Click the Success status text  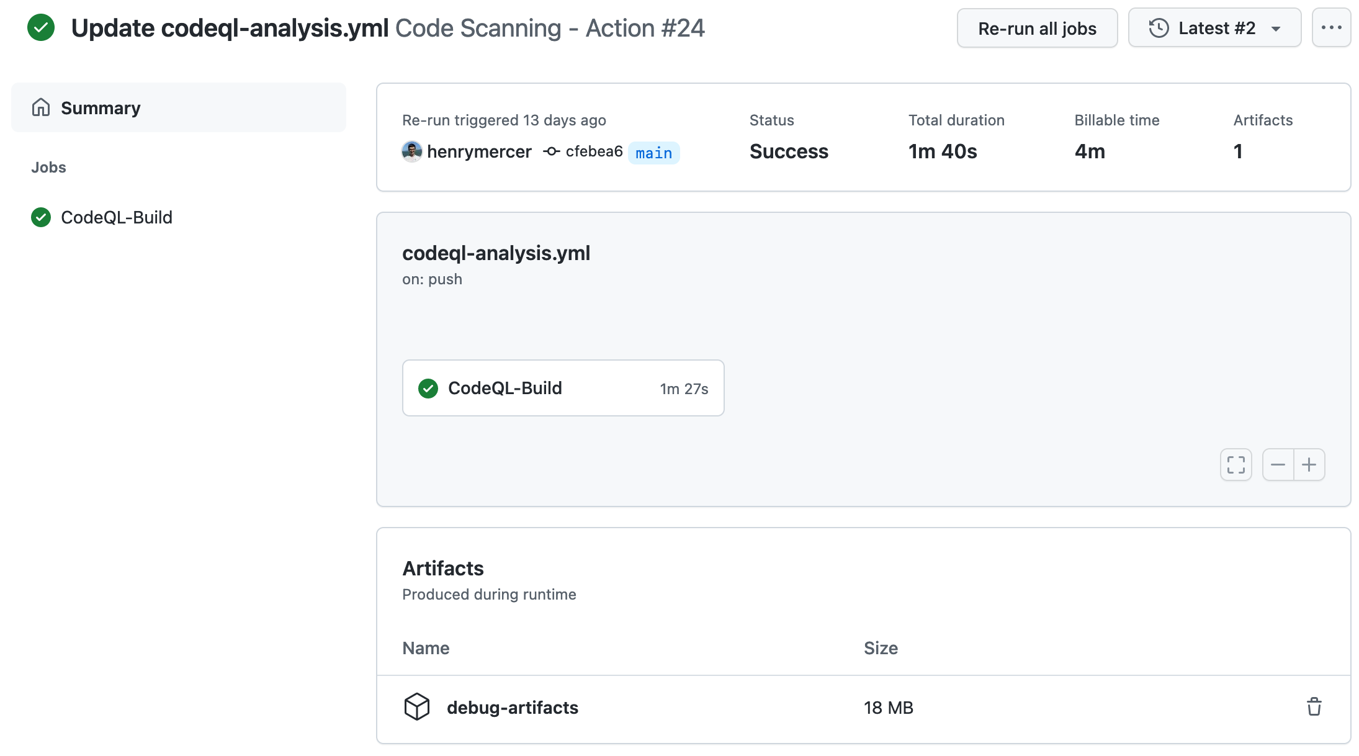pyautogui.click(x=789, y=151)
